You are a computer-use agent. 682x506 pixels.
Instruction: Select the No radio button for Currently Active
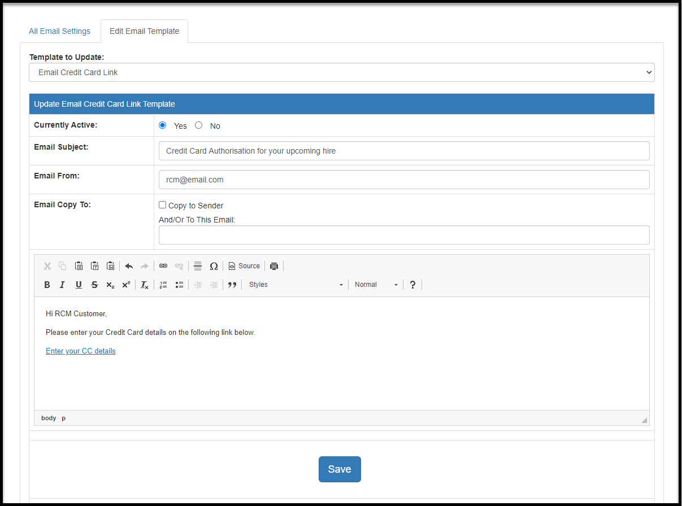198,125
